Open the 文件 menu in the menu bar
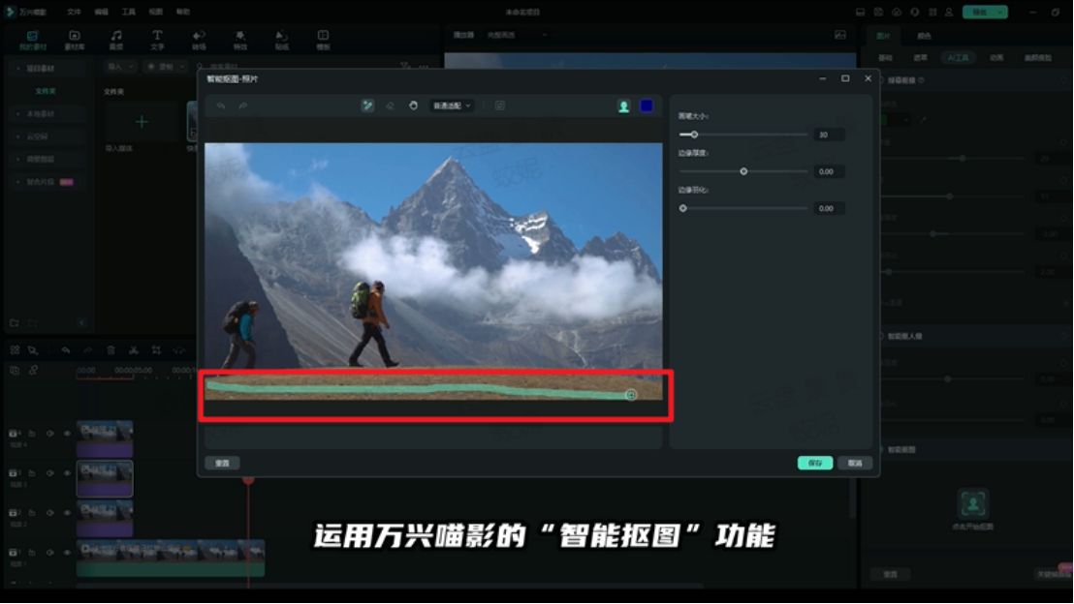 point(74,13)
